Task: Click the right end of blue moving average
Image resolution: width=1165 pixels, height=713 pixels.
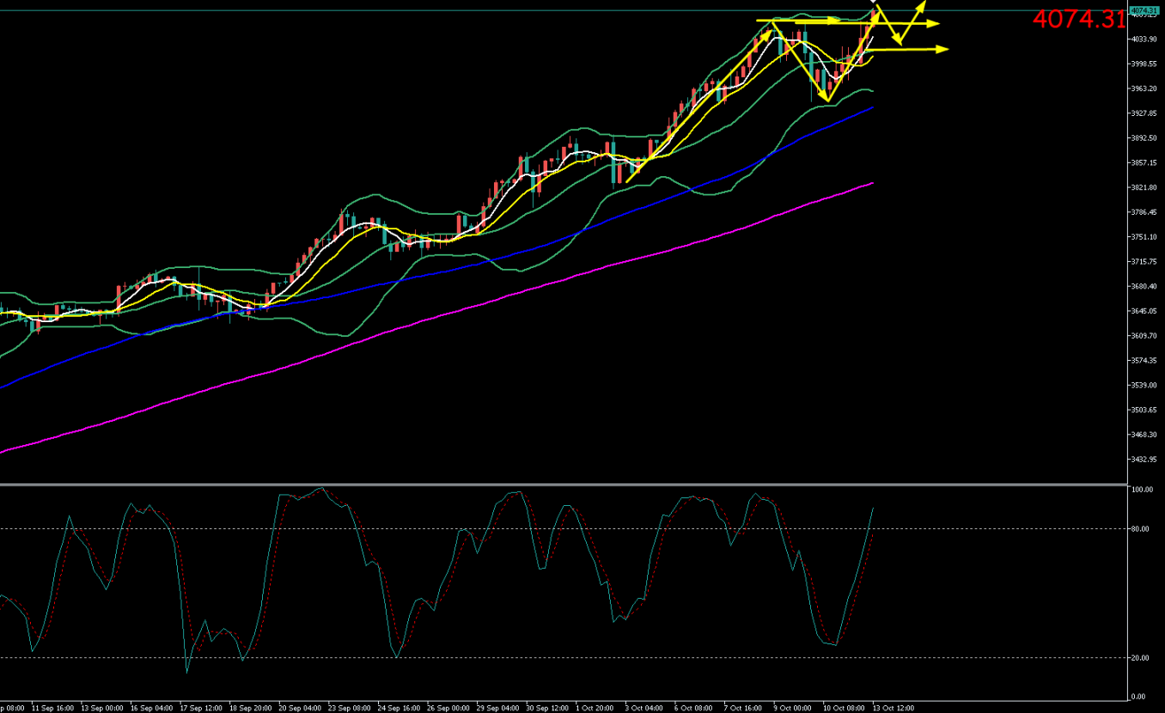Action: (873, 107)
